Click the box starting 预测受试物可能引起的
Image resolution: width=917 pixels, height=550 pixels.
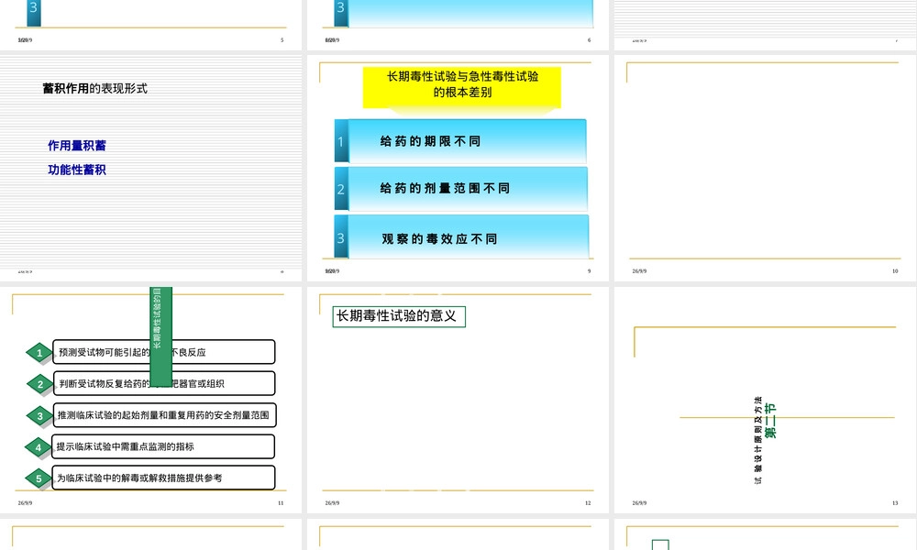(164, 352)
